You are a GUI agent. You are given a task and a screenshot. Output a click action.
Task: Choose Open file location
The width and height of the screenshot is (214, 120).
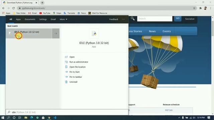pyautogui.click(x=77, y=67)
